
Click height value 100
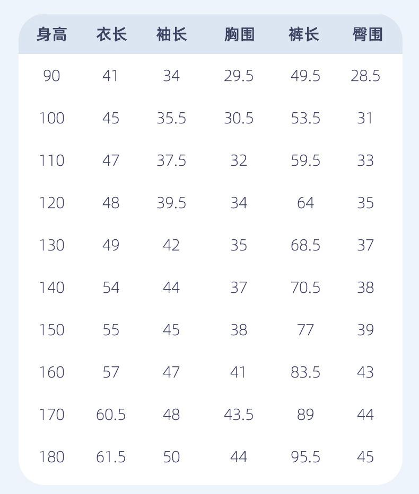pyautogui.click(x=52, y=118)
